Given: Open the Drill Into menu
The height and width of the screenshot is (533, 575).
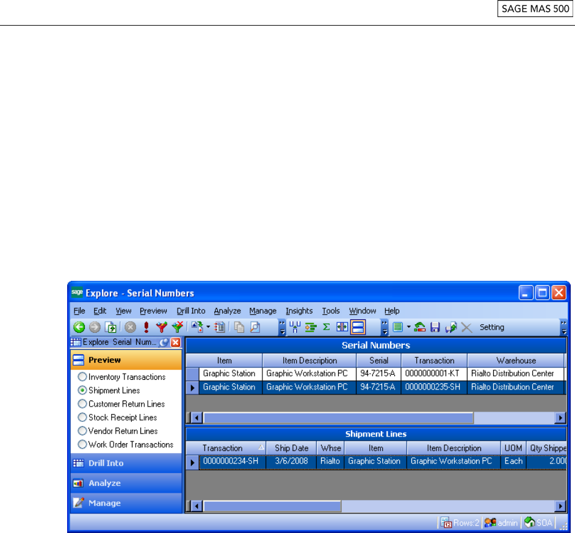Looking at the screenshot, I should (191, 311).
